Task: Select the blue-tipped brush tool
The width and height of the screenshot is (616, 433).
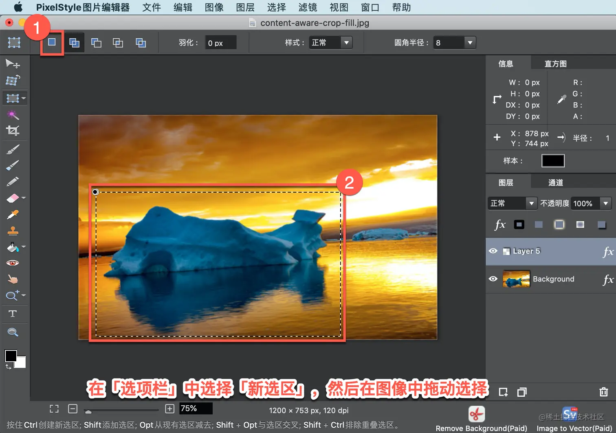Action: [x=13, y=165]
